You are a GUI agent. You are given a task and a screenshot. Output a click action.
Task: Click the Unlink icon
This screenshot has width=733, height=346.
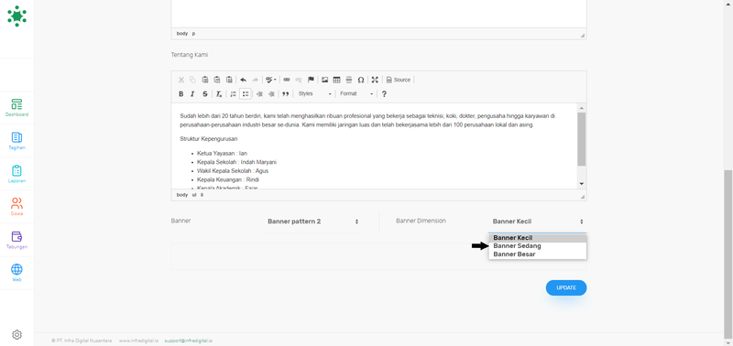pyautogui.click(x=299, y=80)
